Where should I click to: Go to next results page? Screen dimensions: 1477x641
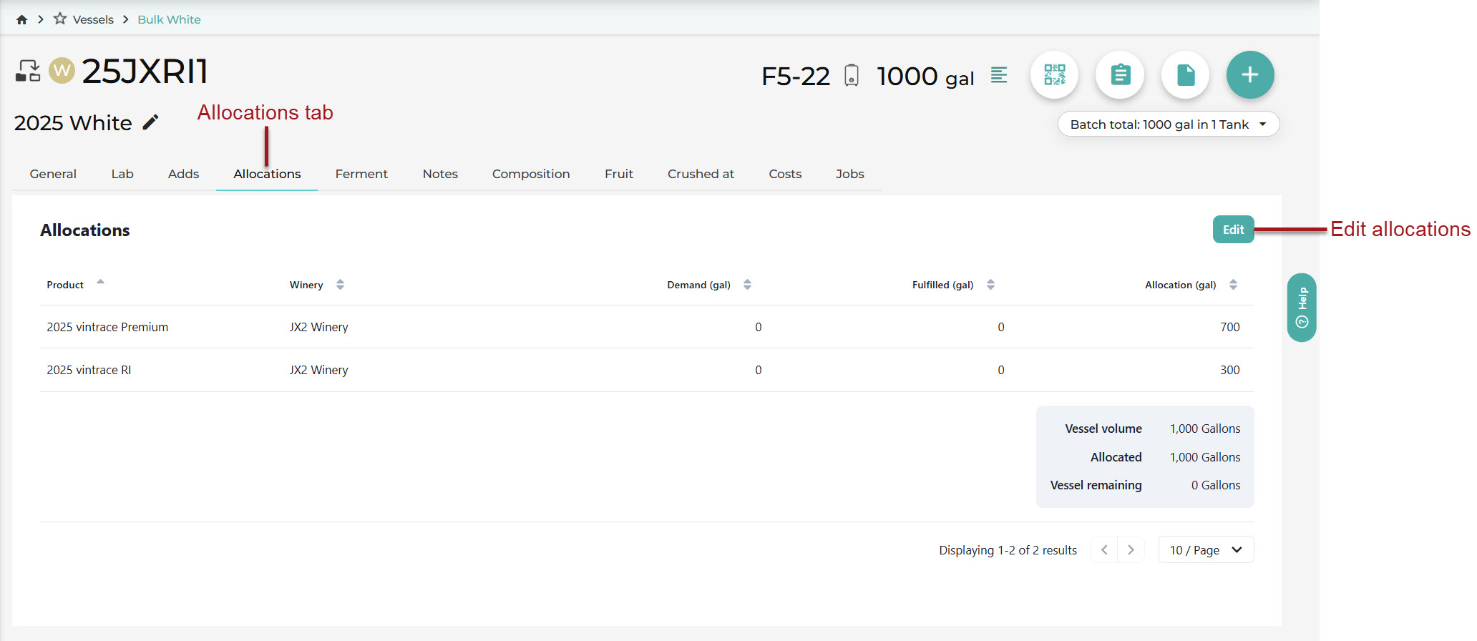point(1131,549)
